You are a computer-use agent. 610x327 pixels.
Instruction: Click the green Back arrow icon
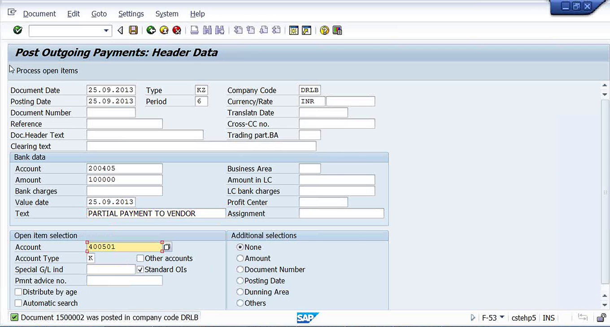point(151,30)
